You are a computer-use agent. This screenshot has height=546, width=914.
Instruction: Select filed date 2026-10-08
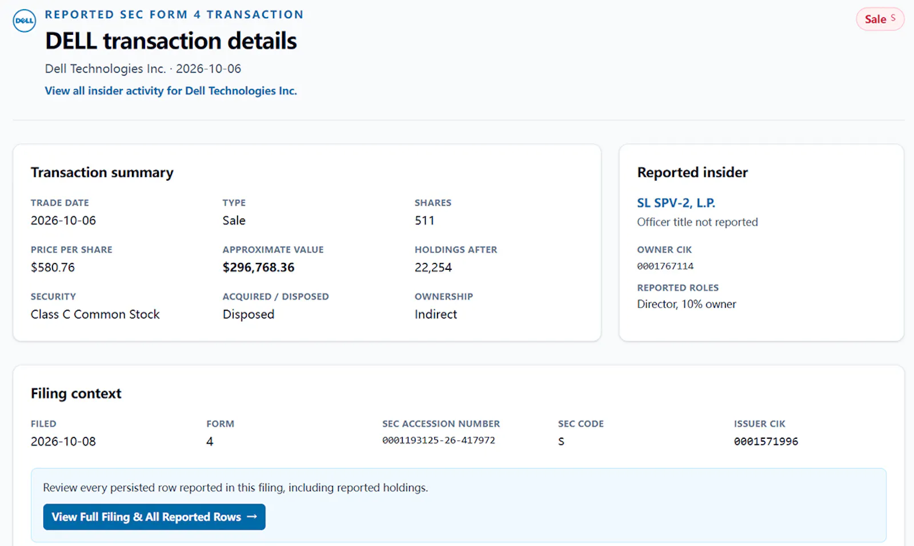(x=63, y=442)
